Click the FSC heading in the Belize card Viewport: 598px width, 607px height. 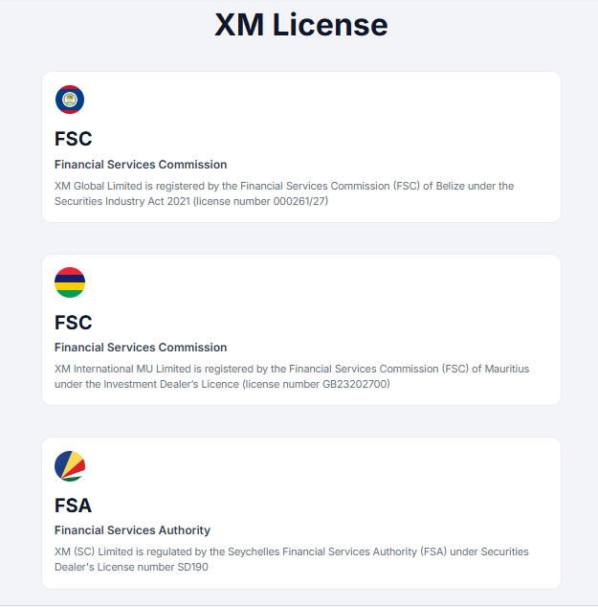[73, 139]
